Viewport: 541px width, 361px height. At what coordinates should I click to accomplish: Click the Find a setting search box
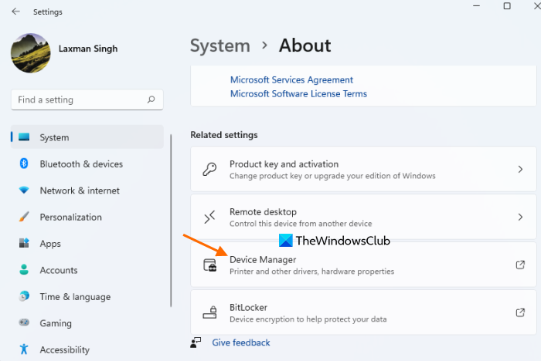click(77, 100)
